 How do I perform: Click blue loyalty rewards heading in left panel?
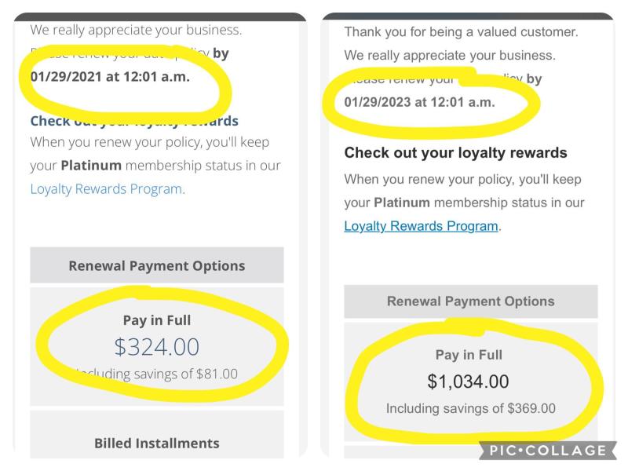point(134,121)
